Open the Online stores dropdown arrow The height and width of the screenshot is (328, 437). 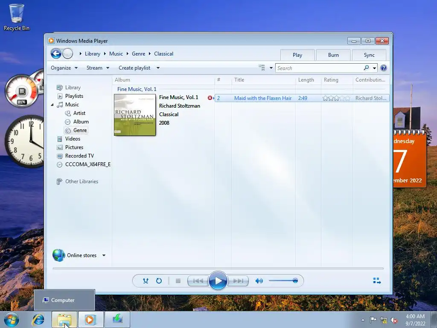104,255
